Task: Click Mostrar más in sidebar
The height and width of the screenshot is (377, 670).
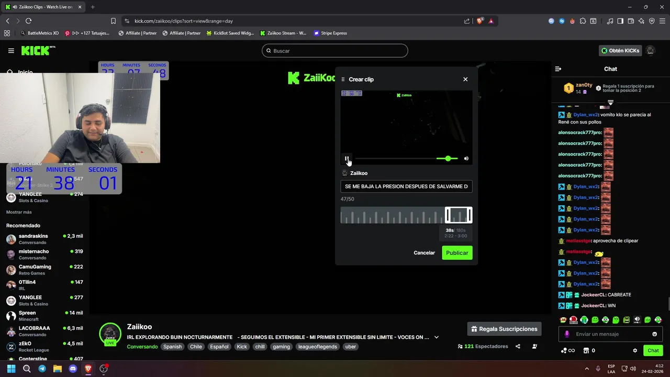Action: pos(19,212)
